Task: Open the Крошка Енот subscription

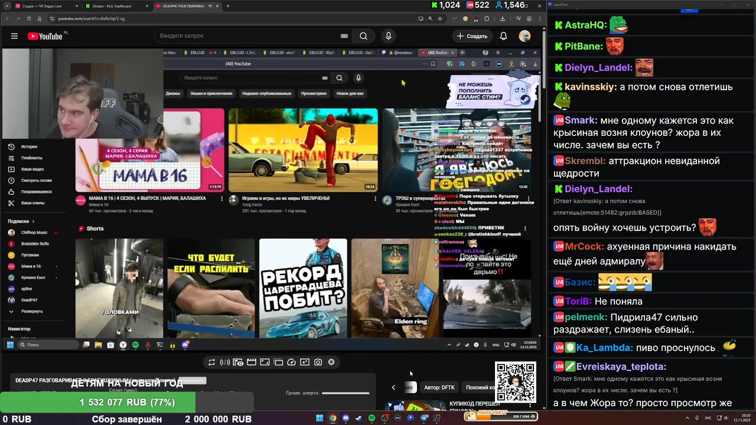Action: [x=34, y=277]
